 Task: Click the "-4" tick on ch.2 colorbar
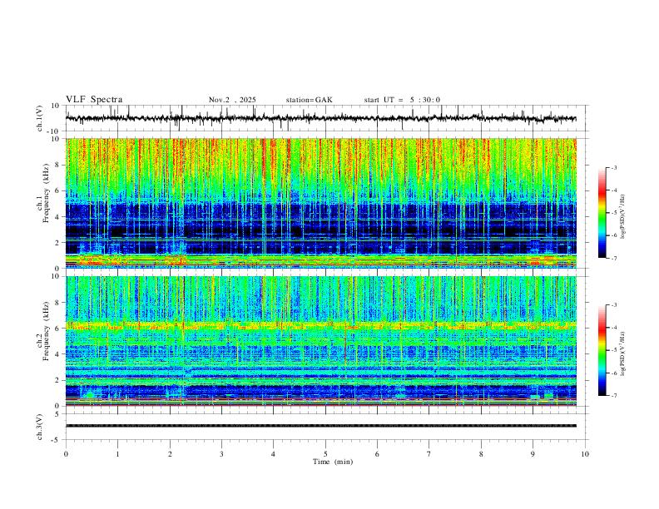click(x=613, y=328)
